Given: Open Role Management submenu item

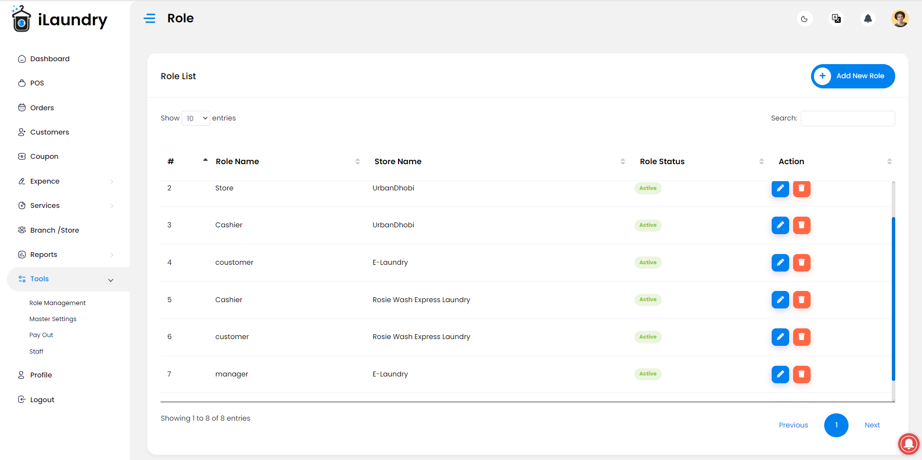Looking at the screenshot, I should point(57,303).
